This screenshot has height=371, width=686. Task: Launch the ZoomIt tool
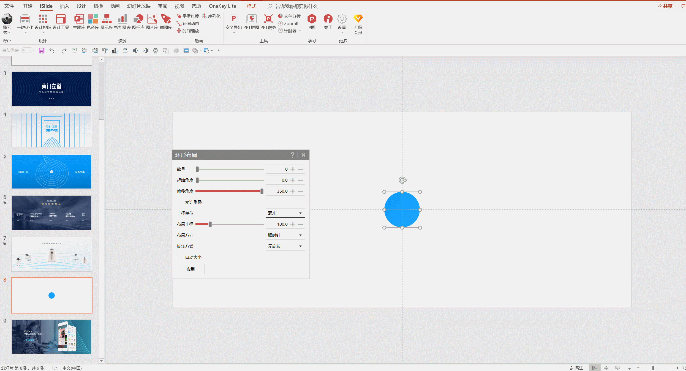pyautogui.click(x=288, y=23)
